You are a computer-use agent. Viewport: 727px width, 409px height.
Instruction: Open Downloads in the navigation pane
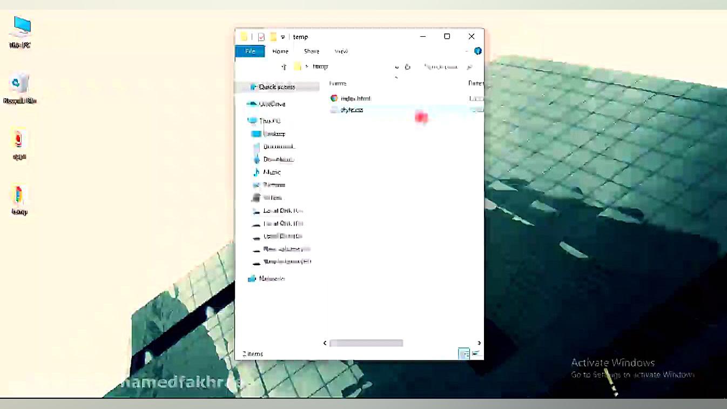click(278, 159)
